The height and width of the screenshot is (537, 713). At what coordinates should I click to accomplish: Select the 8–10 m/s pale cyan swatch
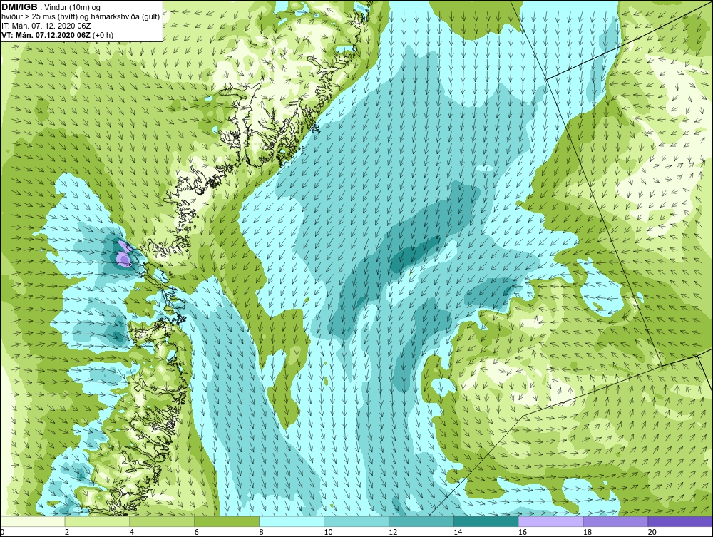292,521
